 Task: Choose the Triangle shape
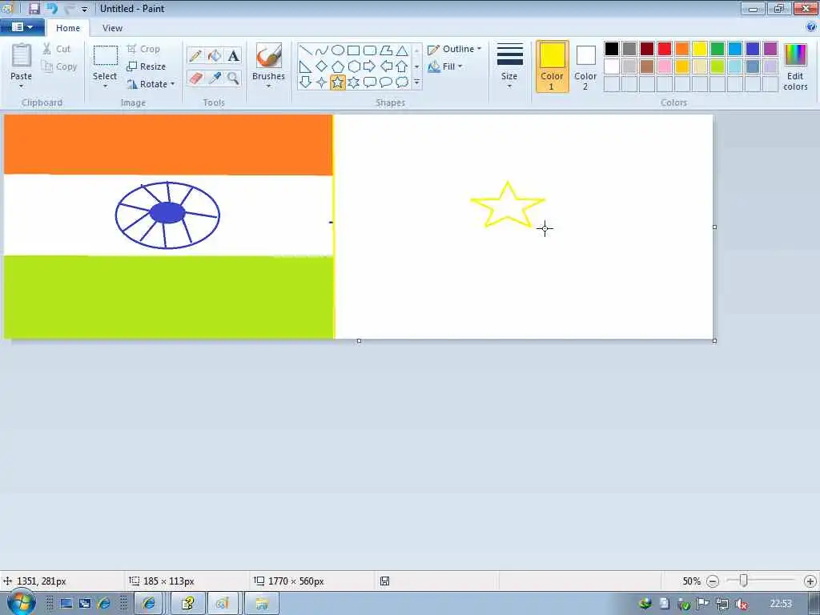pos(402,50)
